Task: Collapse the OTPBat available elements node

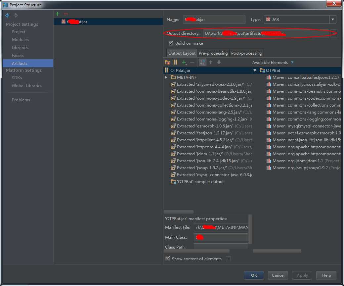Action: click(x=255, y=71)
